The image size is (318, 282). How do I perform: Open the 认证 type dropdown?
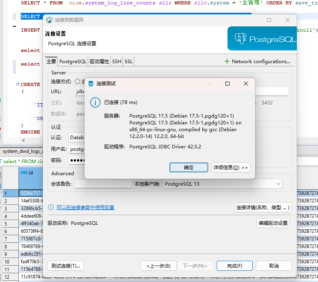tap(77, 138)
